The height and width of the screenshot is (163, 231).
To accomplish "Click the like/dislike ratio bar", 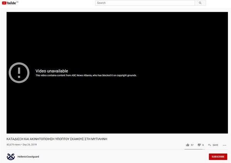I will pos(194,149).
